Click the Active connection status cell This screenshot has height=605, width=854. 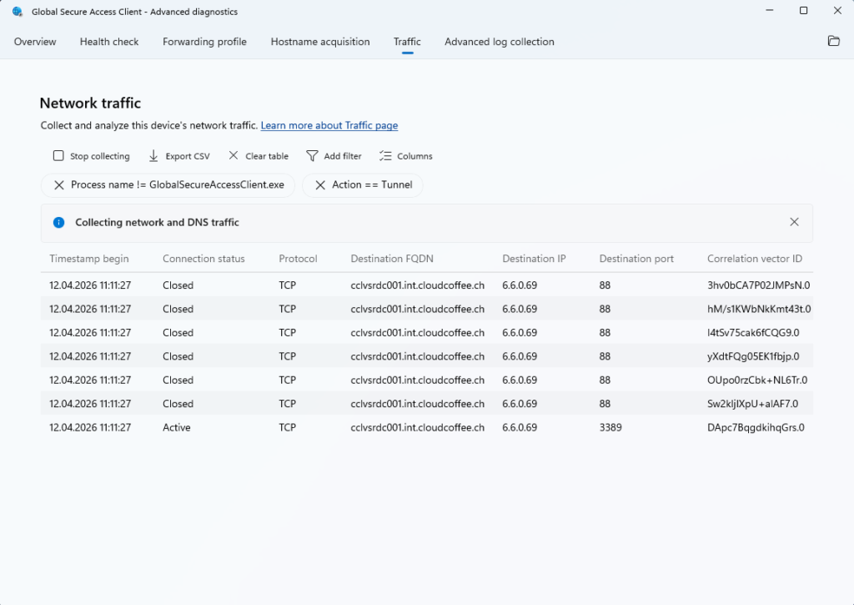click(x=177, y=427)
